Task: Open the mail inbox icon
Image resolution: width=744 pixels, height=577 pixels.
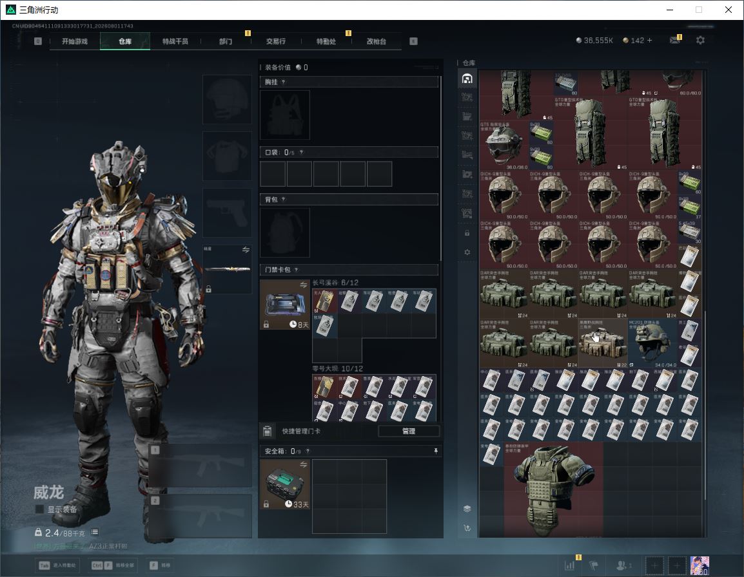Action: pos(675,41)
